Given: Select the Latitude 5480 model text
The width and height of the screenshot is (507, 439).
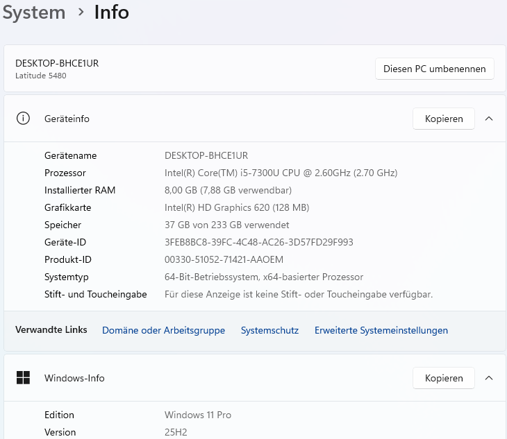Looking at the screenshot, I should pos(41,76).
